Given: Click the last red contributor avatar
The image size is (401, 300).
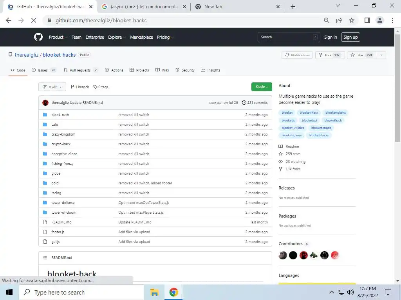Looking at the screenshot, I should pos(335,255).
